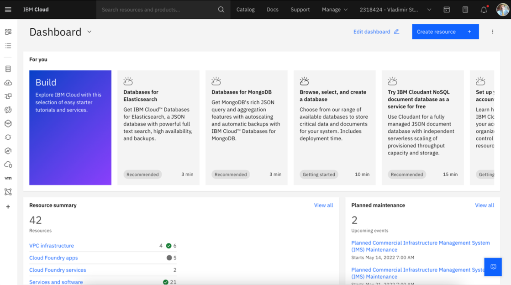
Task: Open the user profile avatar
Action: pos(502,10)
